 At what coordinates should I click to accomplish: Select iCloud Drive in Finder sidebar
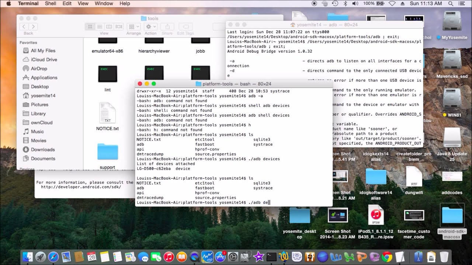[44, 60]
